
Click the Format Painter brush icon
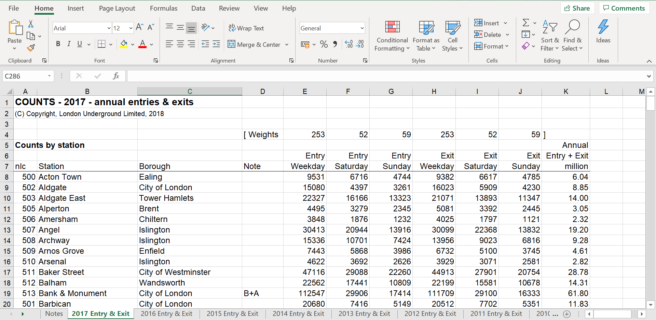[31, 48]
